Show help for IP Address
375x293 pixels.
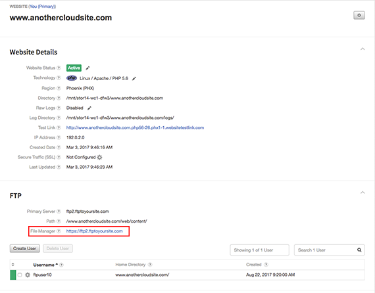[59, 137]
